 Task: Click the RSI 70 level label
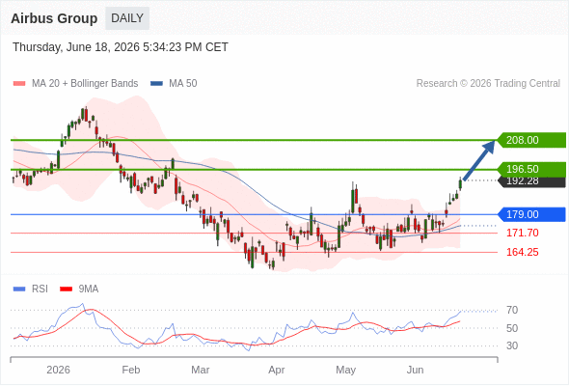point(512,310)
